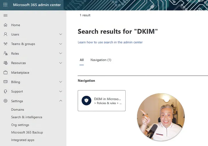Switch to the Navigation (1) tab

[x=101, y=60]
